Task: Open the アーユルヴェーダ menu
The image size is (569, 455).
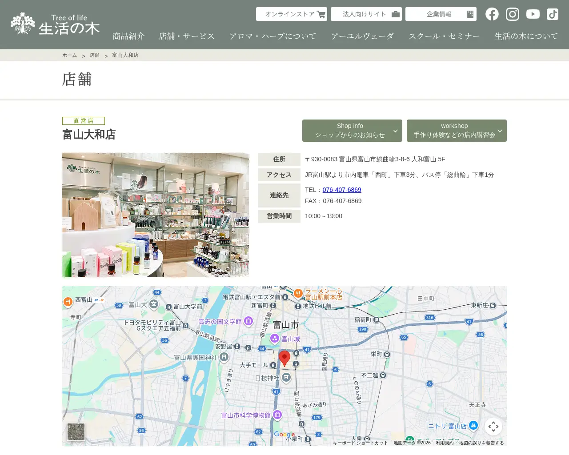Action: pyautogui.click(x=363, y=36)
